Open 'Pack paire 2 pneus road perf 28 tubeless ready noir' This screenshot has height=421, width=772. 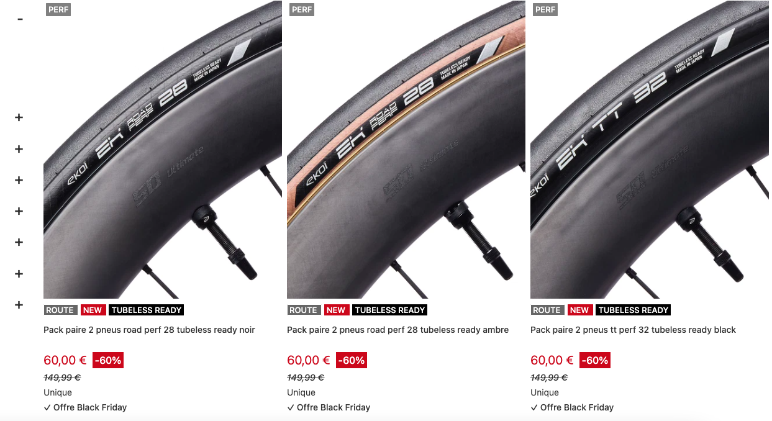[149, 330]
